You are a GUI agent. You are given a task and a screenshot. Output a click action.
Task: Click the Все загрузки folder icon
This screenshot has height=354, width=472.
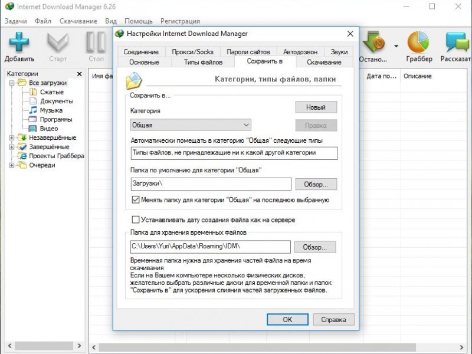(x=22, y=83)
